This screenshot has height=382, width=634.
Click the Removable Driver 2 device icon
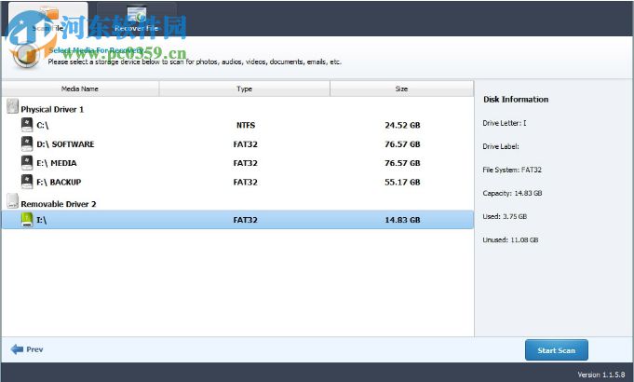point(12,201)
